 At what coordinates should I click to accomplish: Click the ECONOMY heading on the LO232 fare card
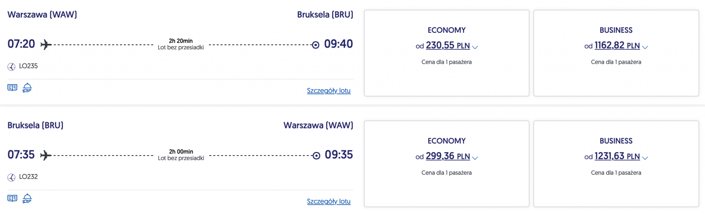(446, 141)
